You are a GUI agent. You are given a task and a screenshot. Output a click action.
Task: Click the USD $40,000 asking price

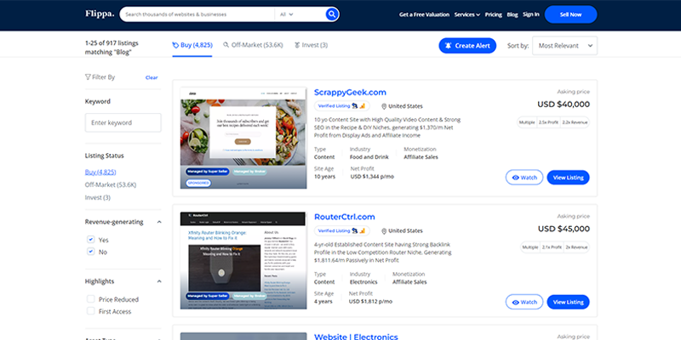click(x=564, y=104)
